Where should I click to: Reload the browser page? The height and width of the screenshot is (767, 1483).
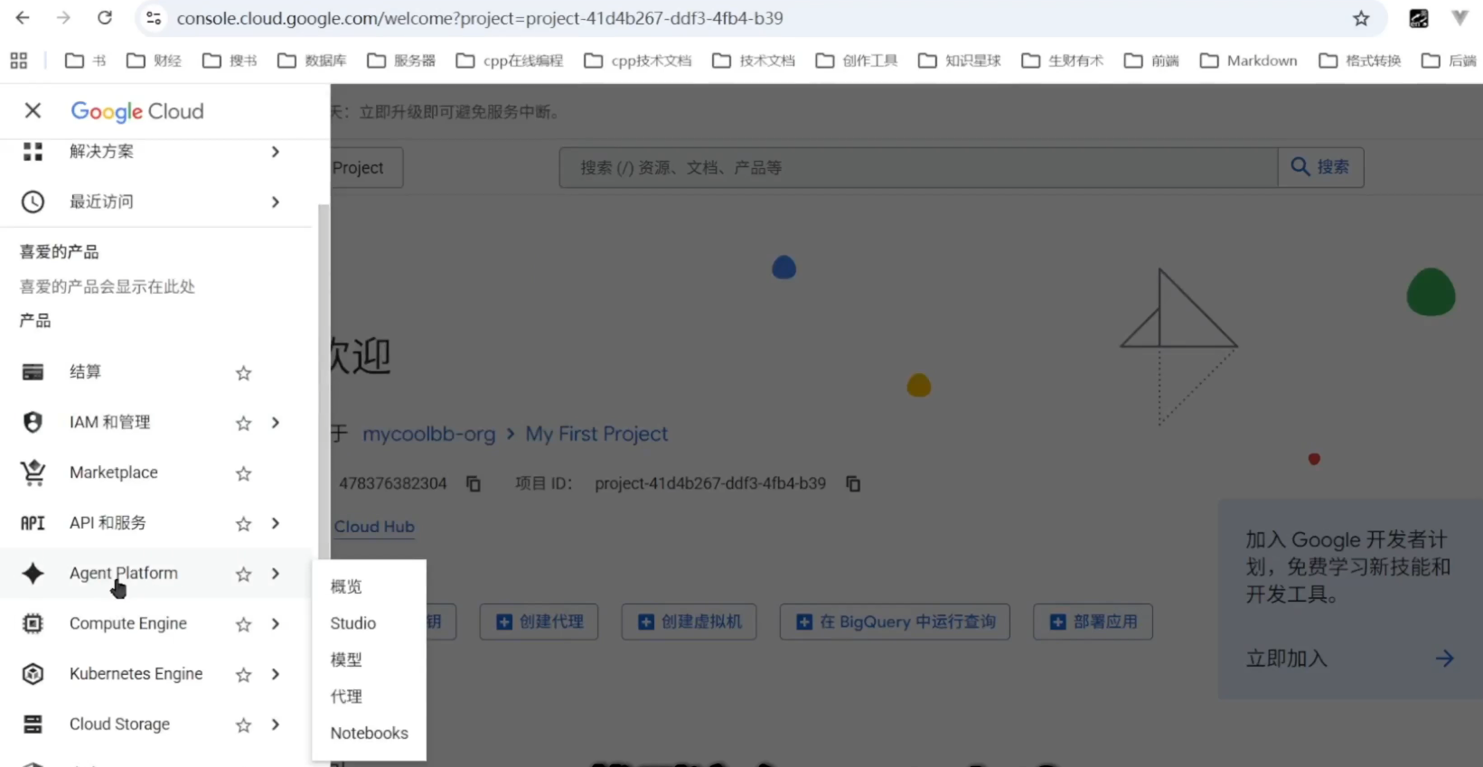point(105,18)
